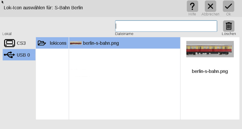Pick the berlin-s-bahn.png file name in list
Image resolution: width=242 pixels, height=129 pixels.
click(101, 43)
